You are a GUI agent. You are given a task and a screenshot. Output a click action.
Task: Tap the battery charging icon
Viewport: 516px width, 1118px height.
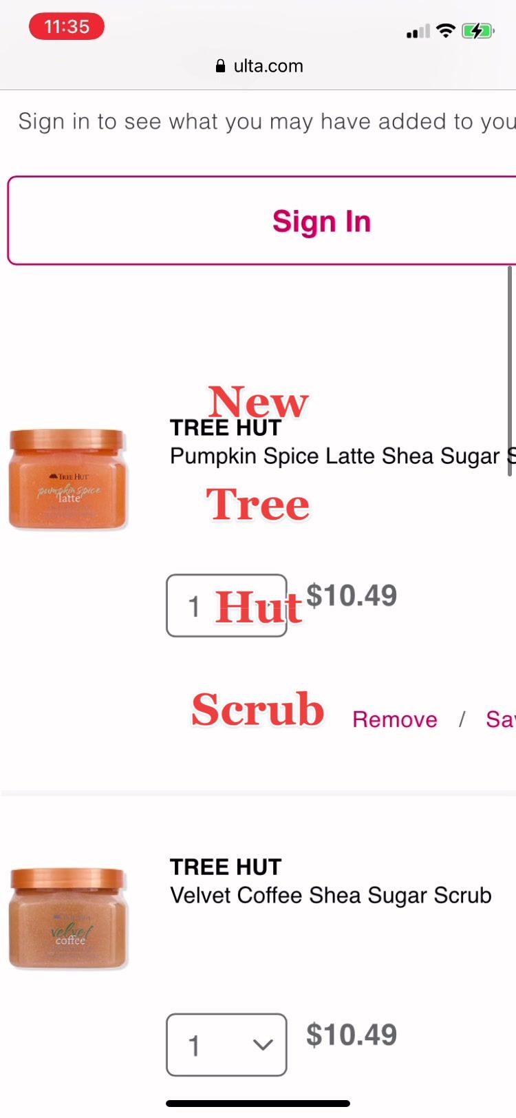pos(477,31)
